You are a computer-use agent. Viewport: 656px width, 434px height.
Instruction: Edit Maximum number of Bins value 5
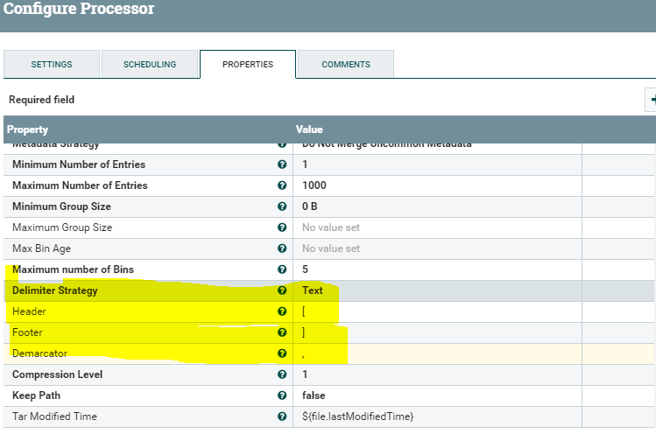pos(437,269)
